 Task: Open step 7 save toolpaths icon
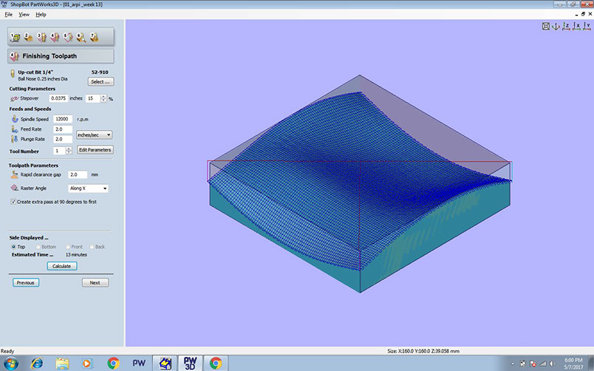[95, 37]
